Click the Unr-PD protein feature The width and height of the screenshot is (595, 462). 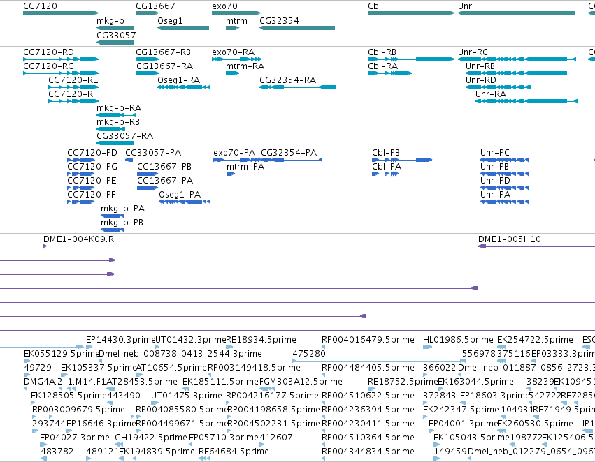point(504,188)
